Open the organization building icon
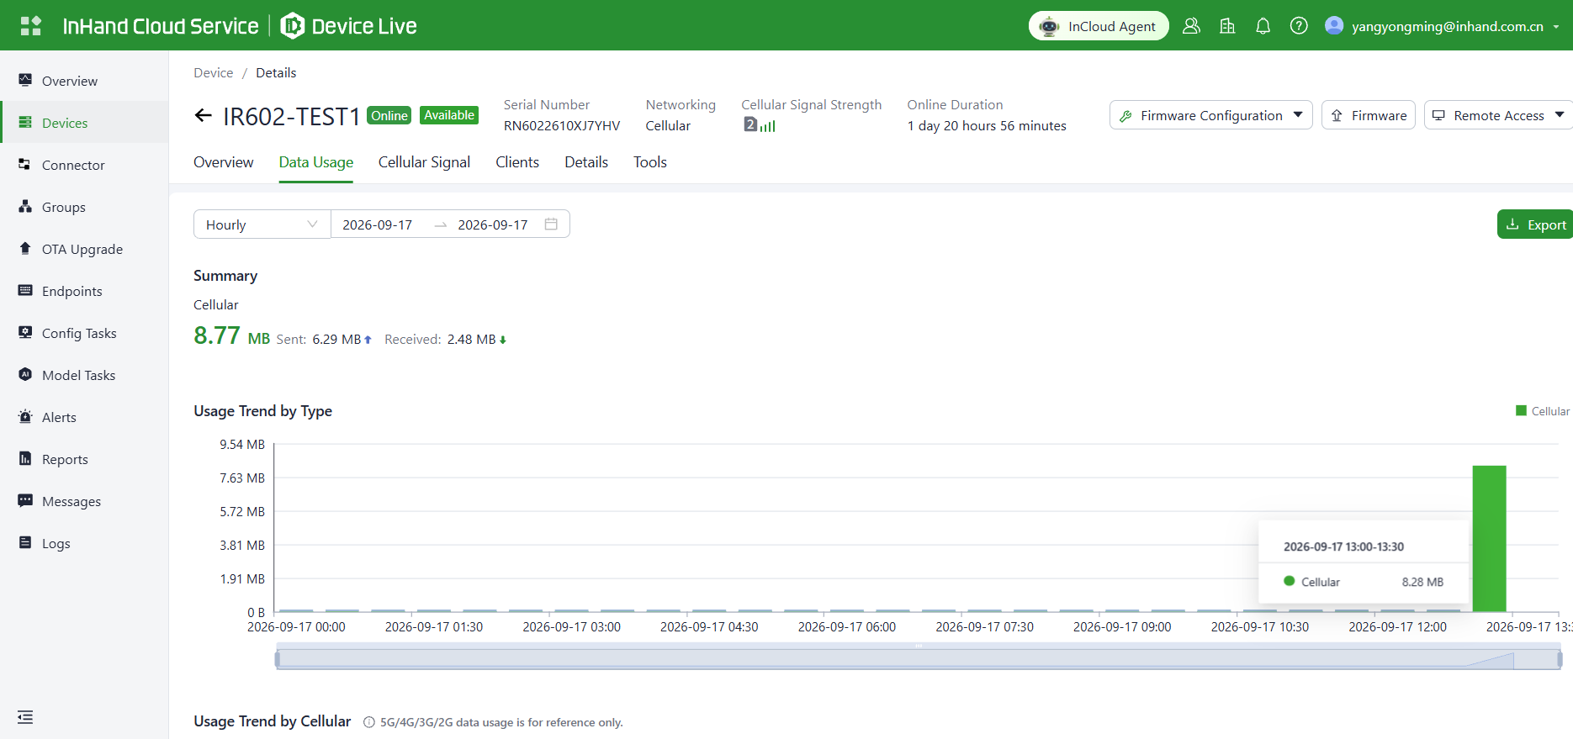1573x739 pixels. pyautogui.click(x=1227, y=26)
